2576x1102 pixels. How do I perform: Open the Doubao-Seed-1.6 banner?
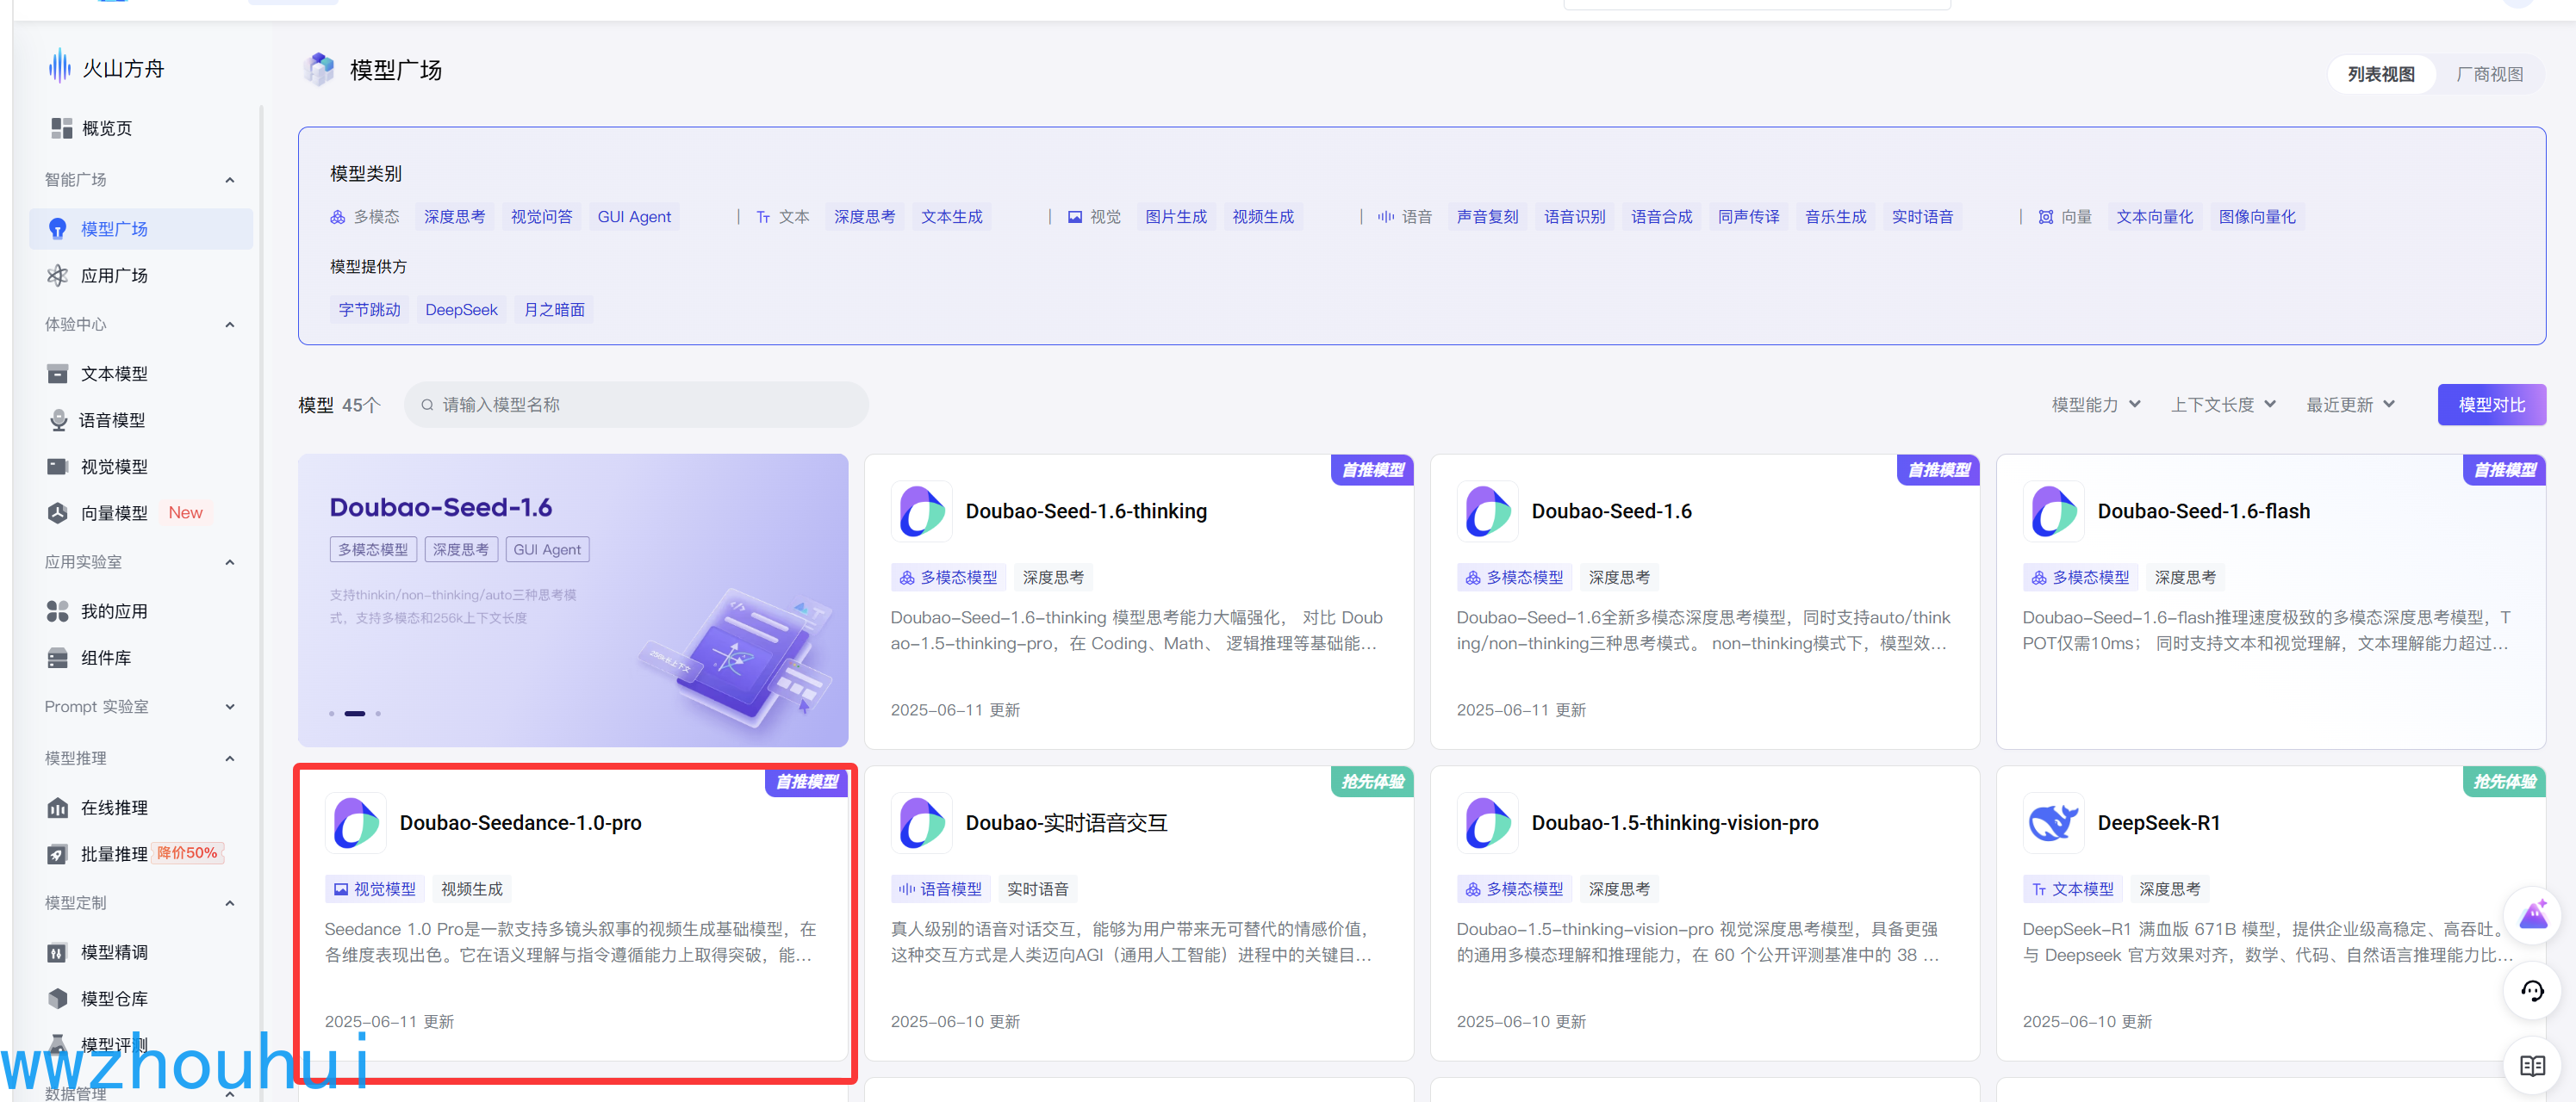pos(573,600)
